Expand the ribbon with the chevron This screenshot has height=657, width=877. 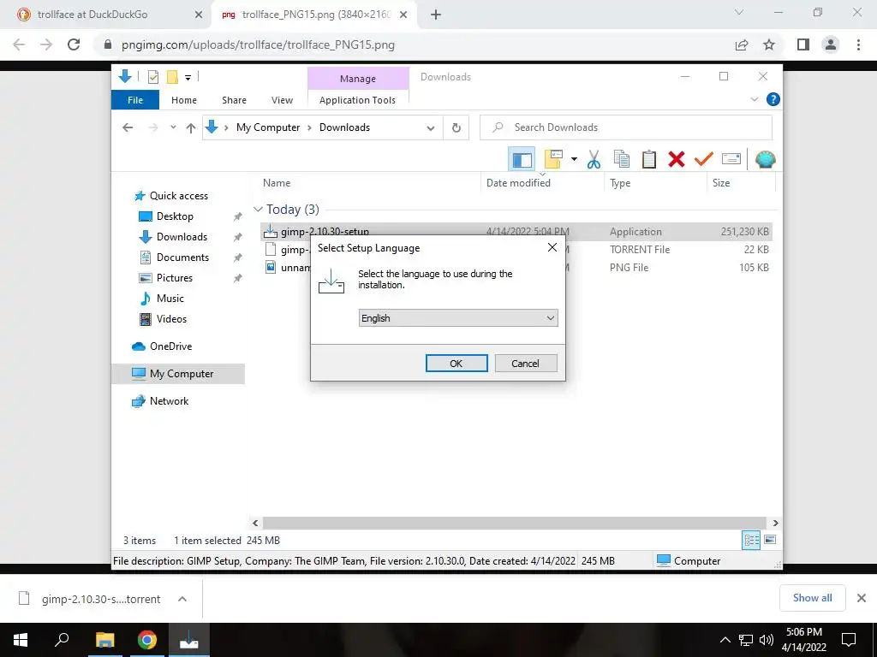754,99
